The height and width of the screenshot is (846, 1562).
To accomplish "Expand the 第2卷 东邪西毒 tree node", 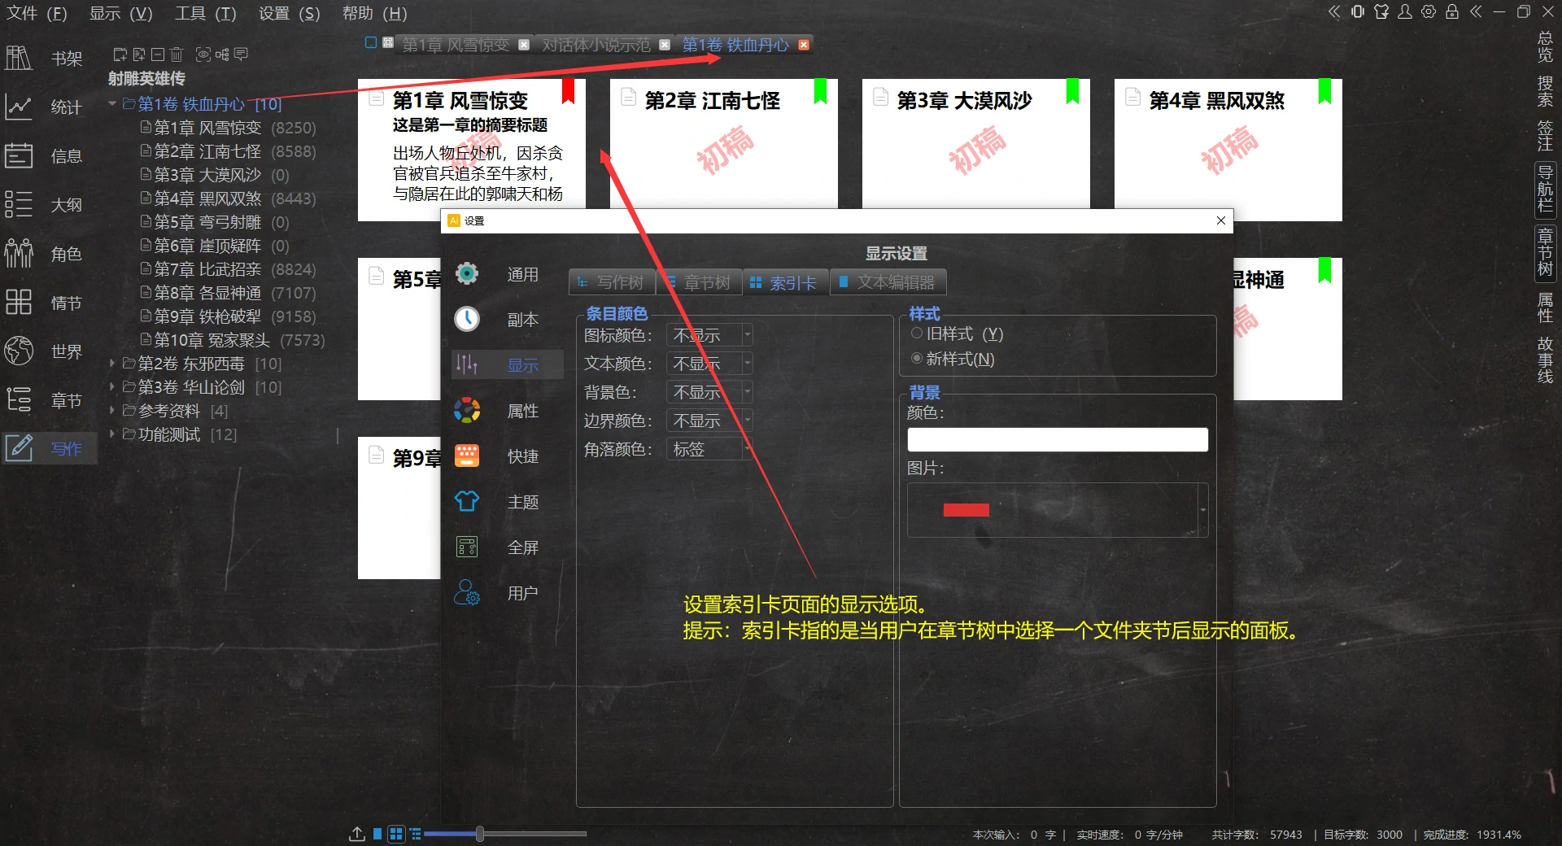I will 112,364.
